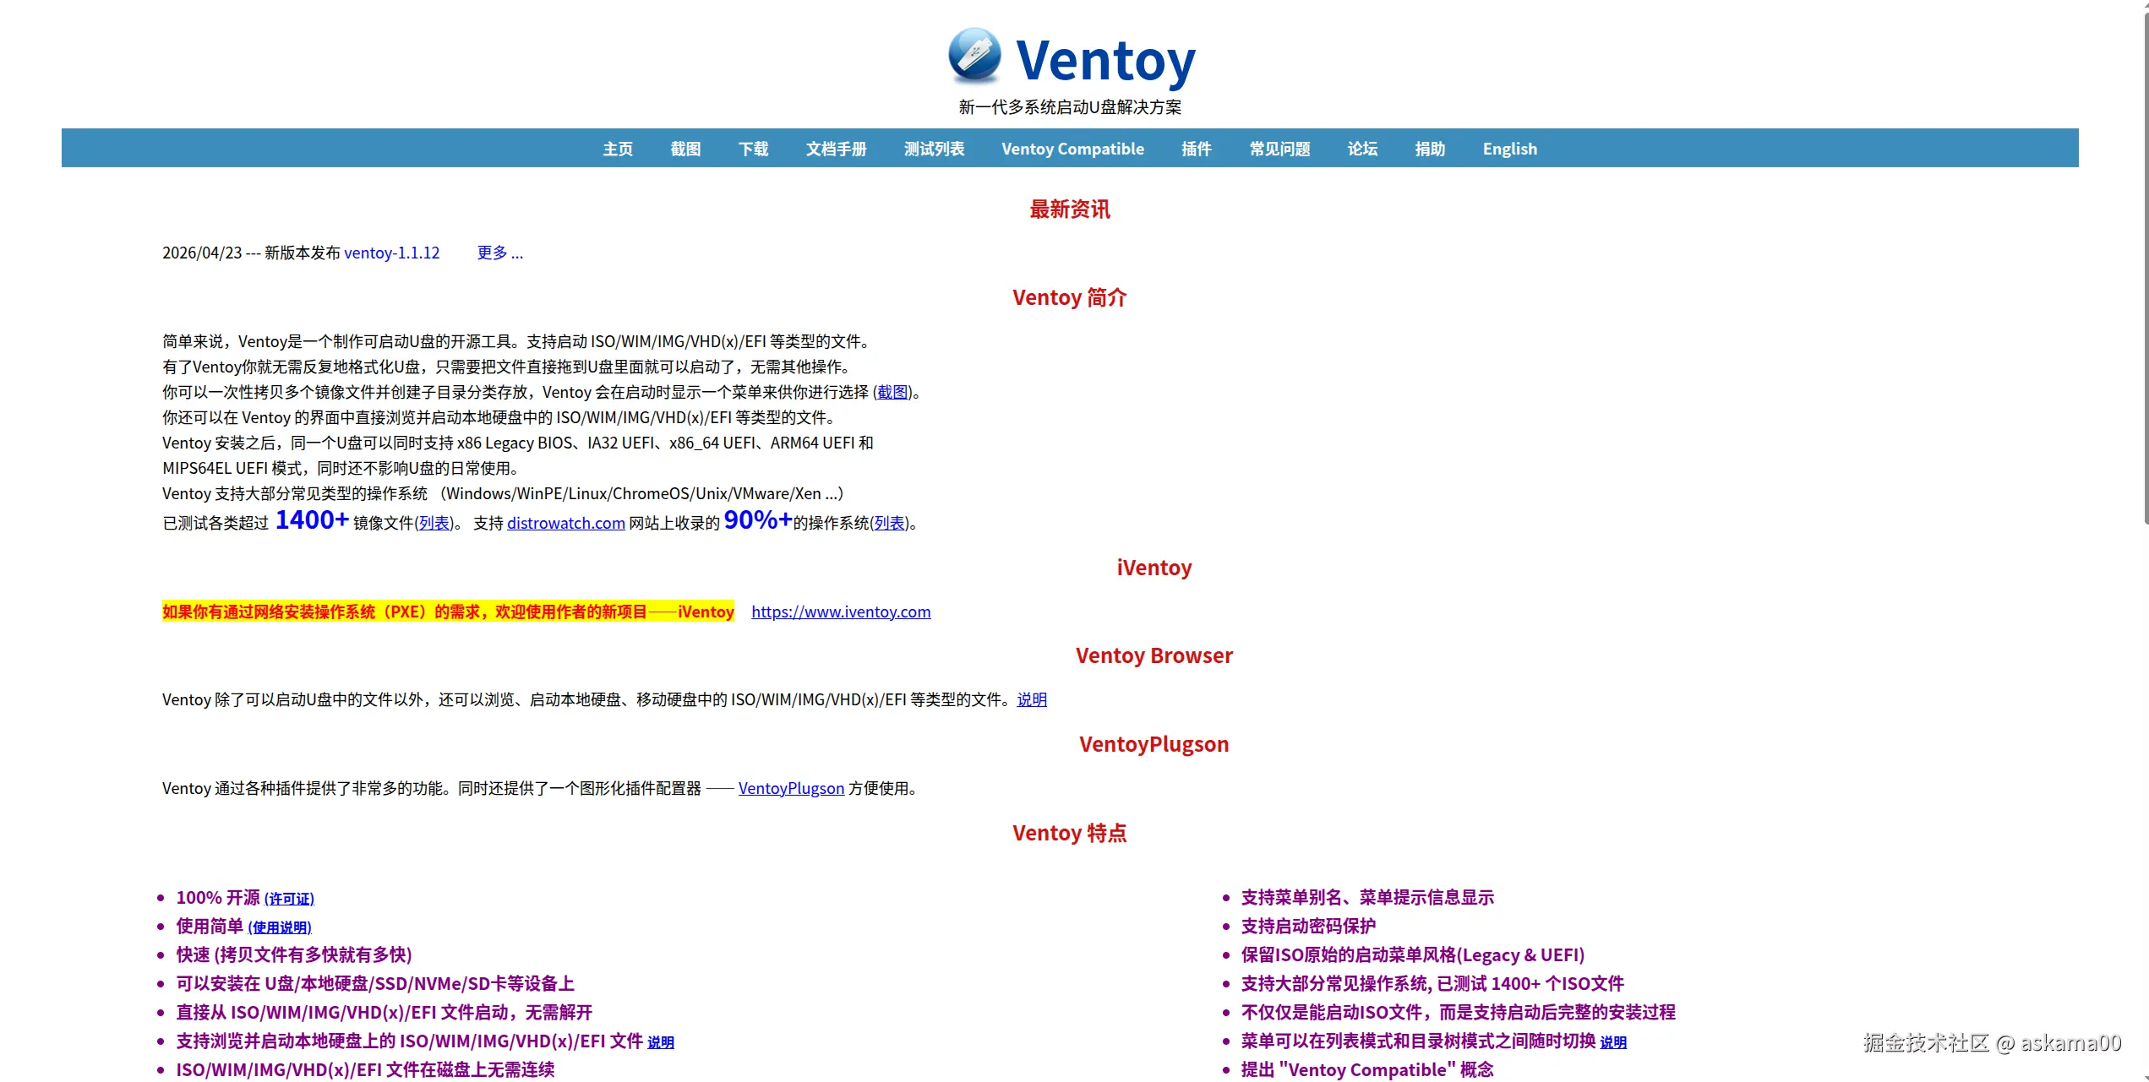Open the 测试列表 nav item

tap(934, 149)
